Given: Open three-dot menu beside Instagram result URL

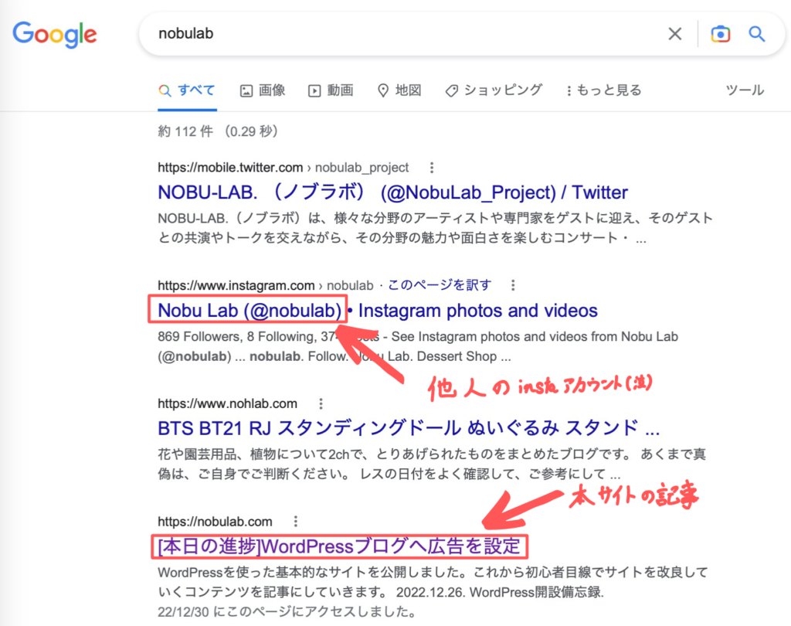Looking at the screenshot, I should [514, 285].
